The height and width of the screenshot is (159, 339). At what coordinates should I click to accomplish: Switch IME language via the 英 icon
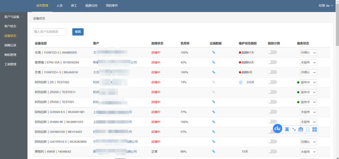coord(287,129)
